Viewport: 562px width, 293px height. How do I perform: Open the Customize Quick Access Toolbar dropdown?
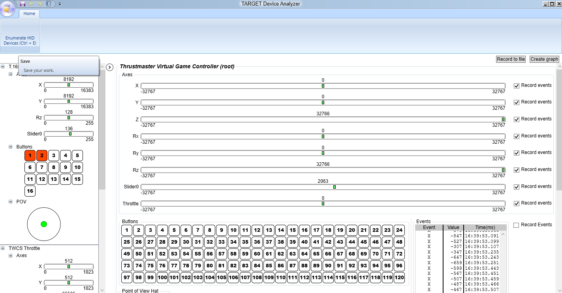[60, 4]
